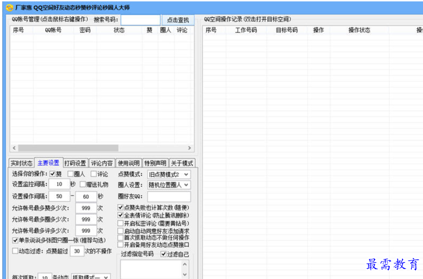
Task: Click the 允许帐号最多赞多少次 field
Action: coord(86,208)
